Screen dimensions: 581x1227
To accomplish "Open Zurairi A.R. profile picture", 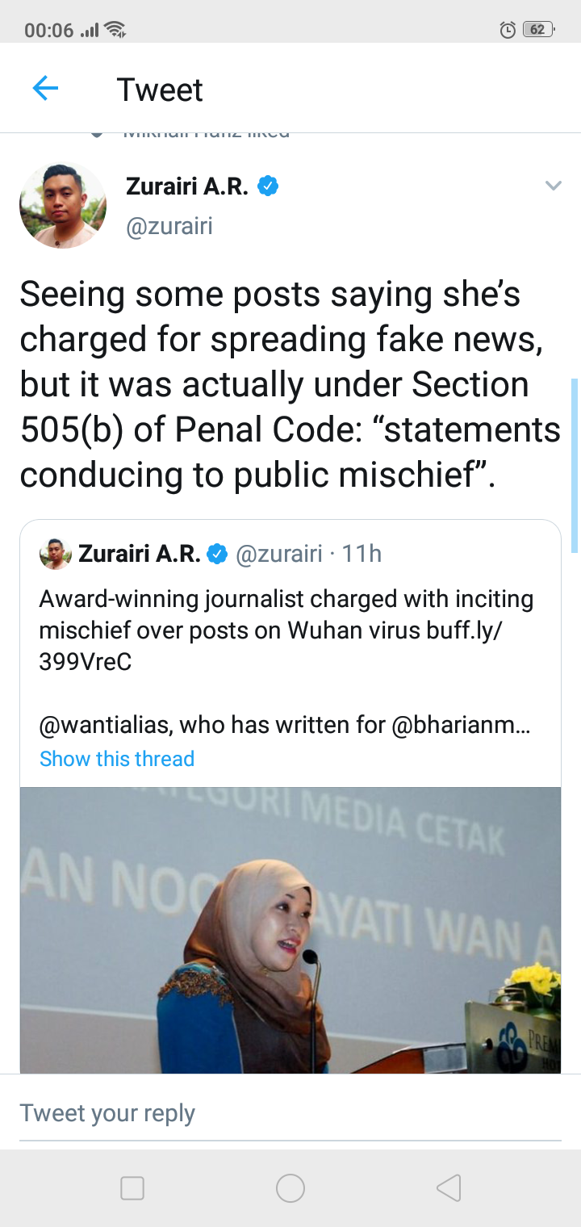I will [63, 205].
